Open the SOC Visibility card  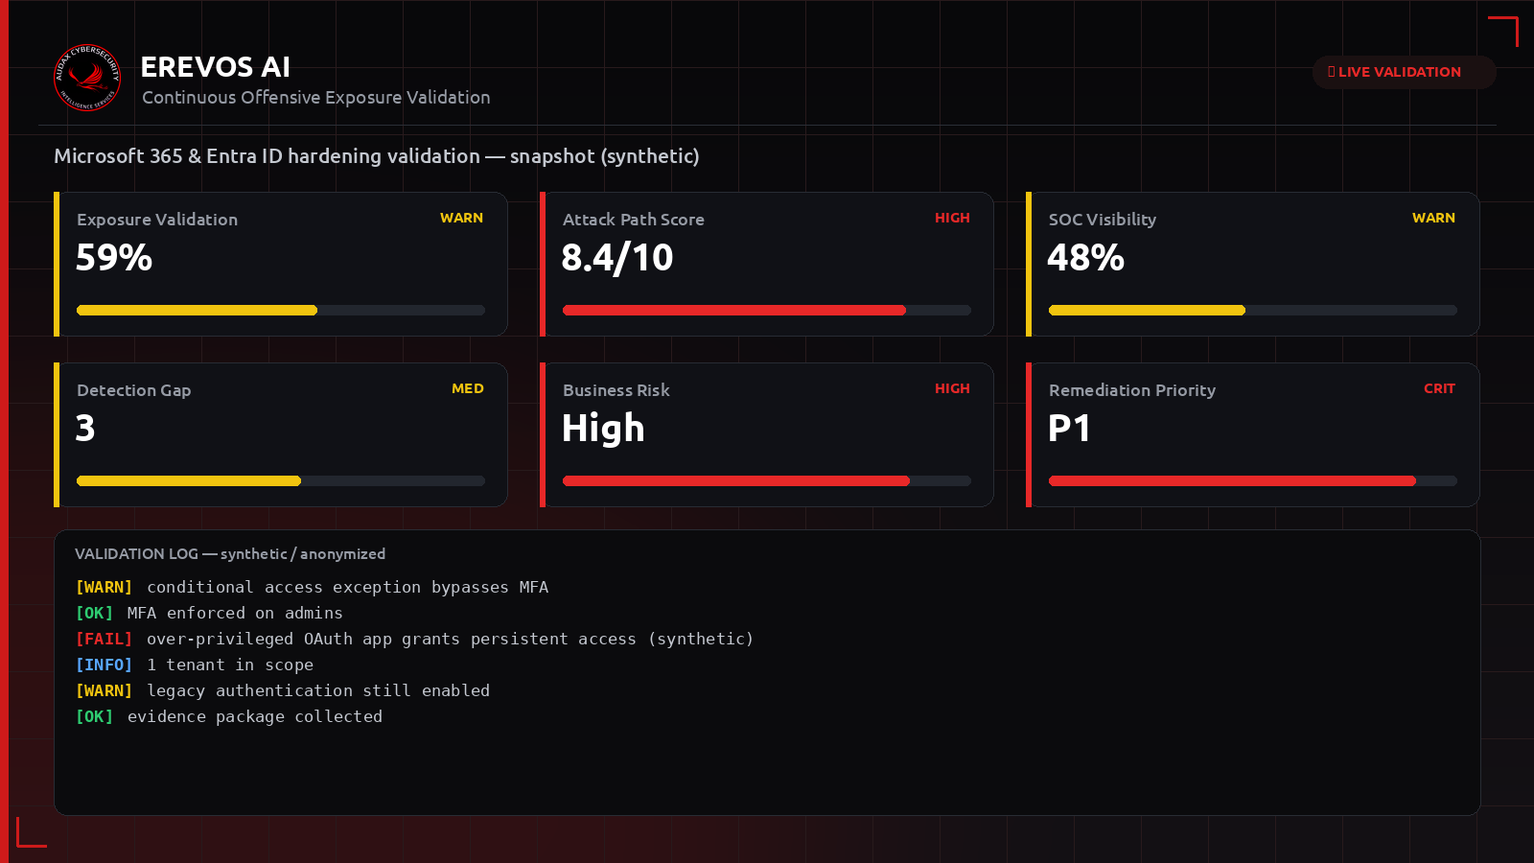pos(1253,265)
